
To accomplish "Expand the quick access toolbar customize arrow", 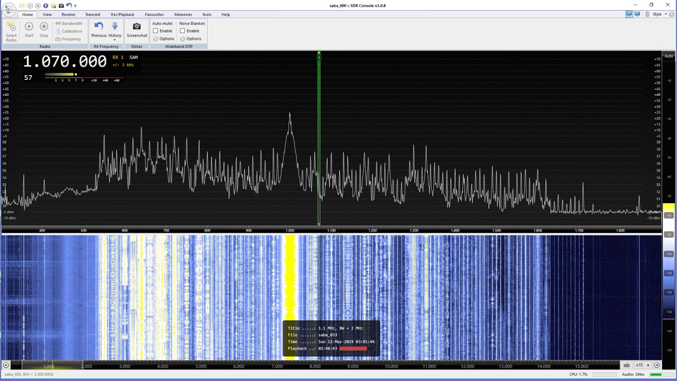I will click(x=75, y=6).
